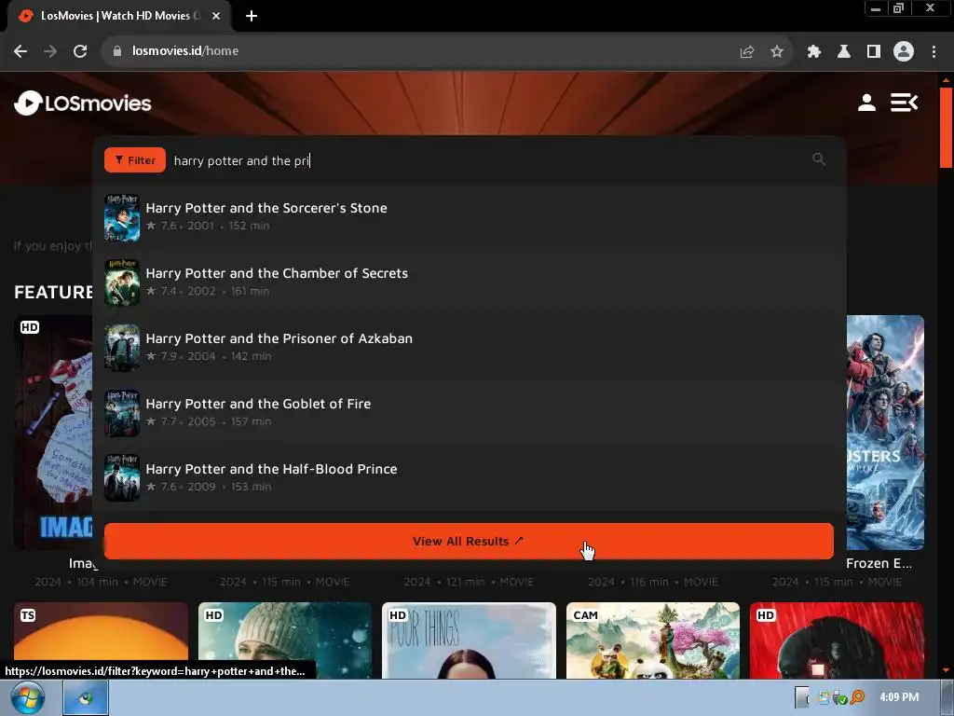The image size is (954, 716).
Task: Select Harry Potter and the Half-Blood Prince
Action: point(469,477)
